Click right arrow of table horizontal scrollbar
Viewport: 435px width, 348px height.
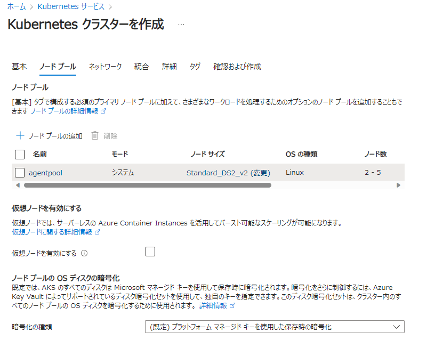tap(398, 185)
